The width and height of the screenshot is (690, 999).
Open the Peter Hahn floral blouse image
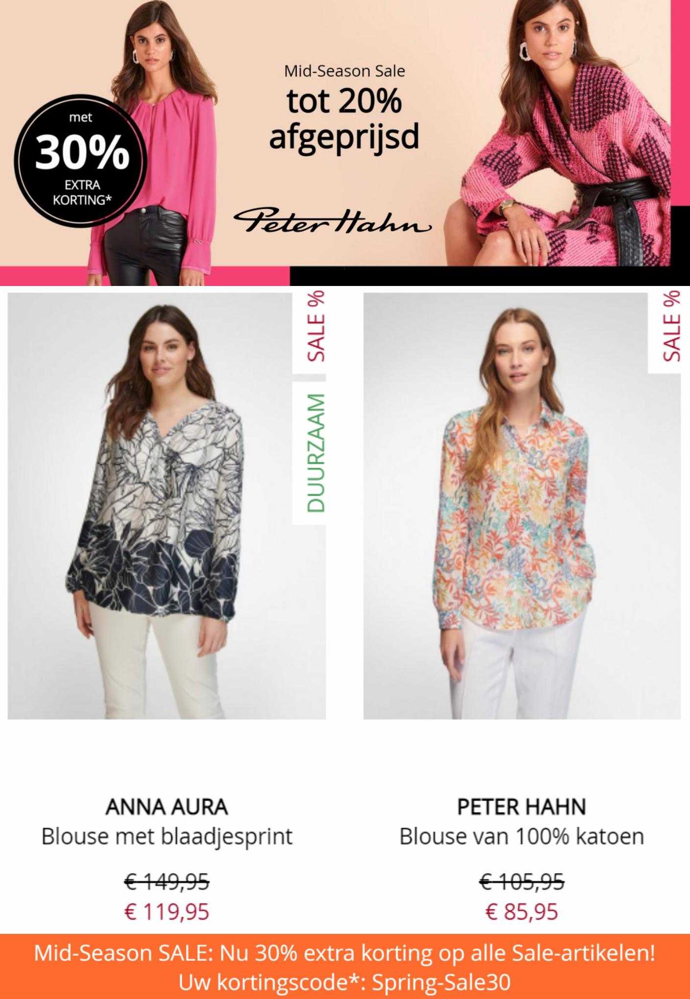(522, 506)
